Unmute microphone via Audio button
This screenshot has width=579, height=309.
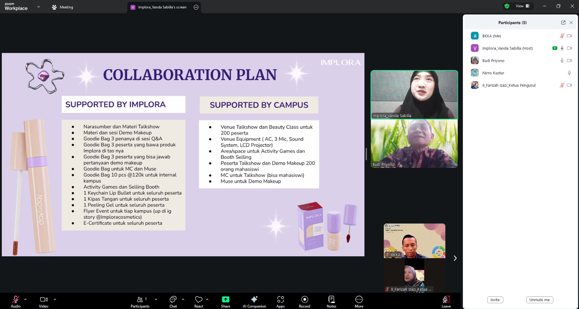[x=16, y=301]
